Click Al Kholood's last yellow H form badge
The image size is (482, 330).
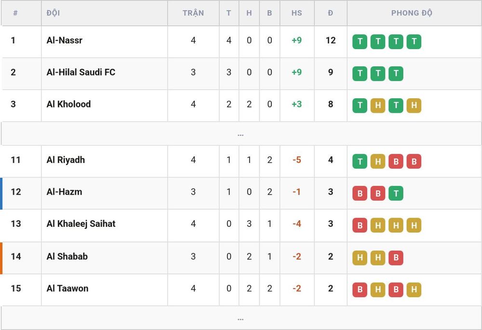pos(414,106)
